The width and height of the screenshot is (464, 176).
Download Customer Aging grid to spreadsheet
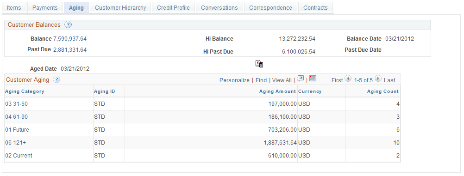313,78
